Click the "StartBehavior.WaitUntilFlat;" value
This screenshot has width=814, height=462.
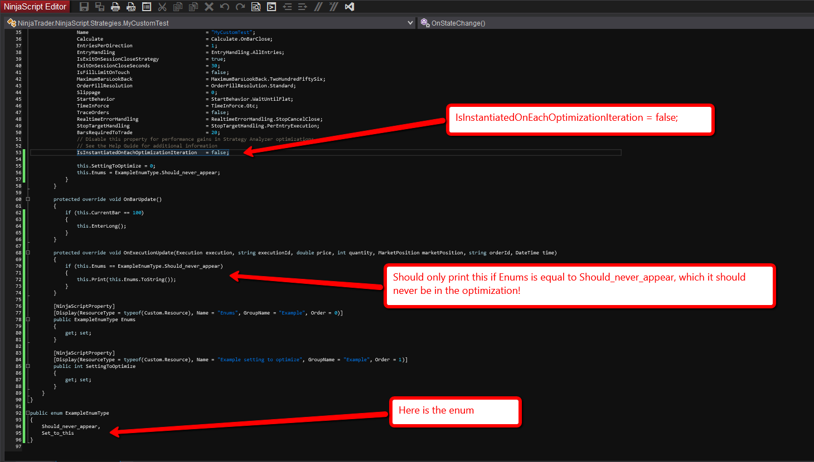coord(252,99)
